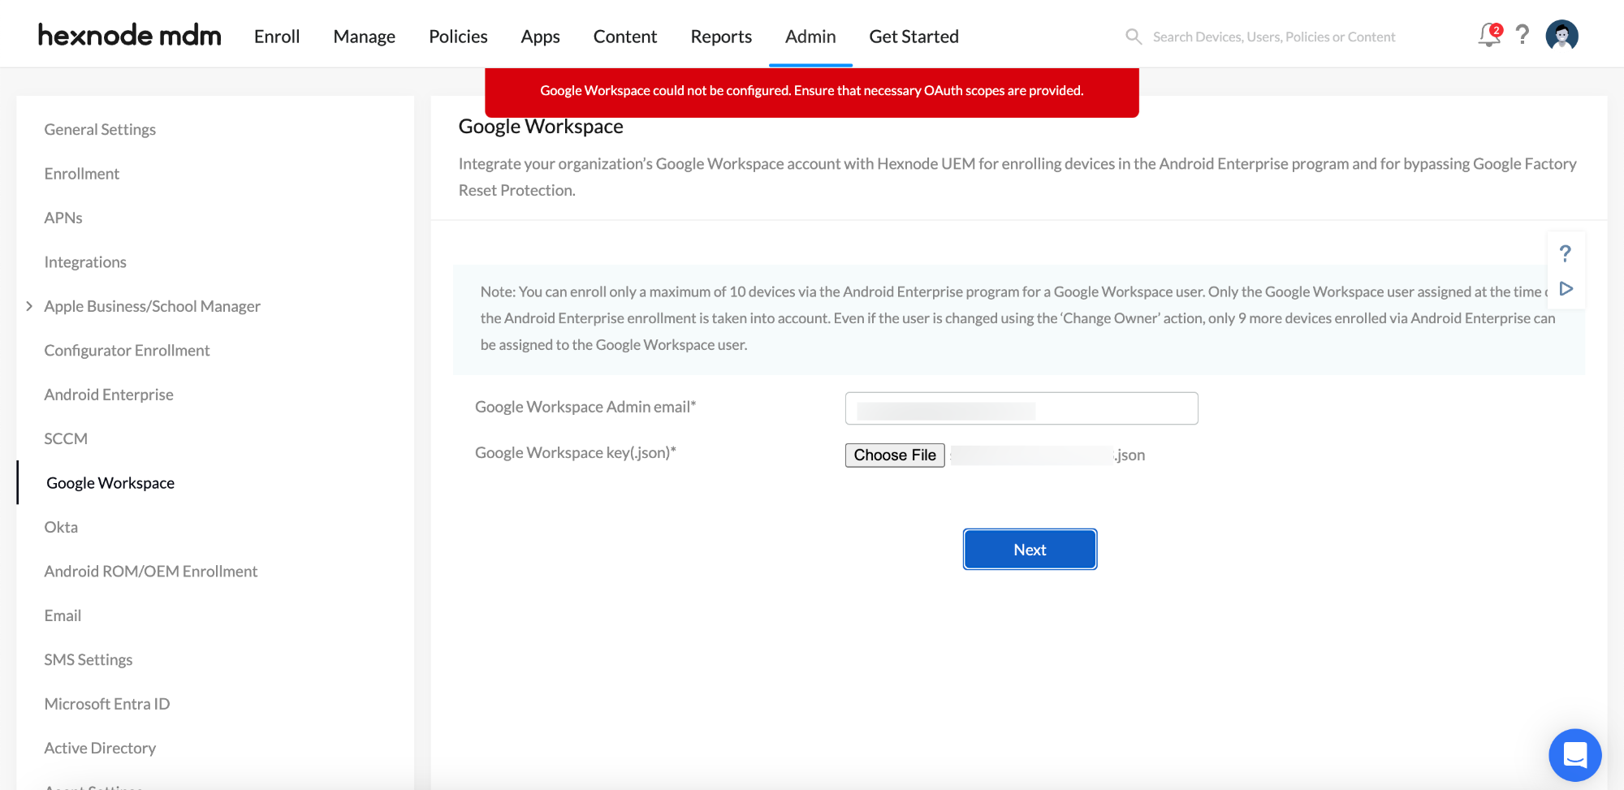Open the Reports tab

[x=721, y=37]
